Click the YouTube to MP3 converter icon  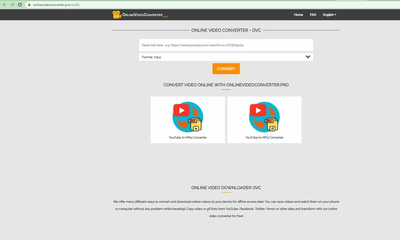click(264, 117)
